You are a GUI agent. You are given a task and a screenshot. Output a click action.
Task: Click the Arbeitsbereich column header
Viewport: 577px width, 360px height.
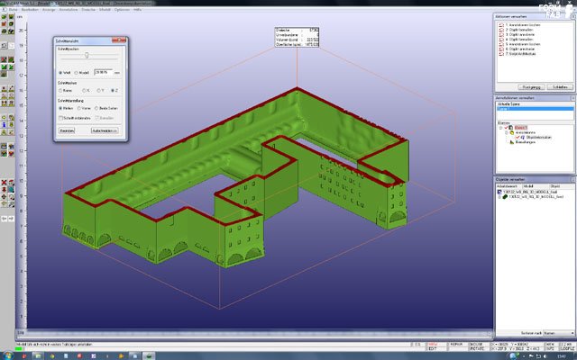click(x=508, y=186)
